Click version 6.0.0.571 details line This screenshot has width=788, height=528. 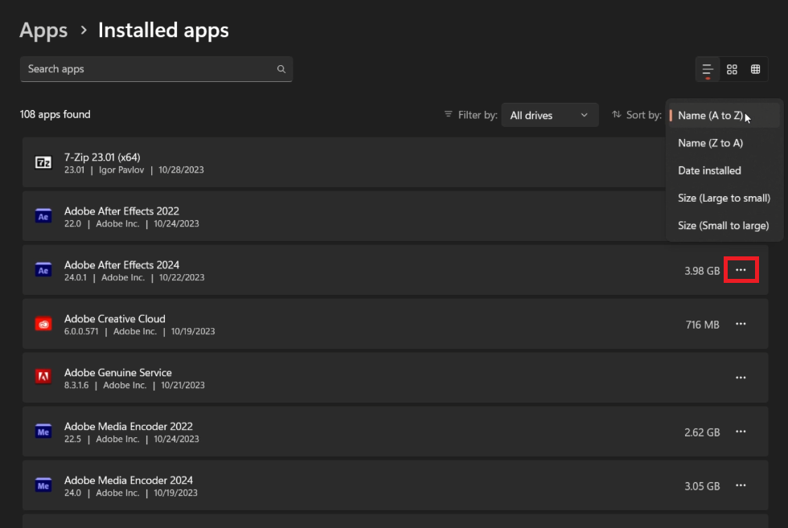(x=140, y=331)
